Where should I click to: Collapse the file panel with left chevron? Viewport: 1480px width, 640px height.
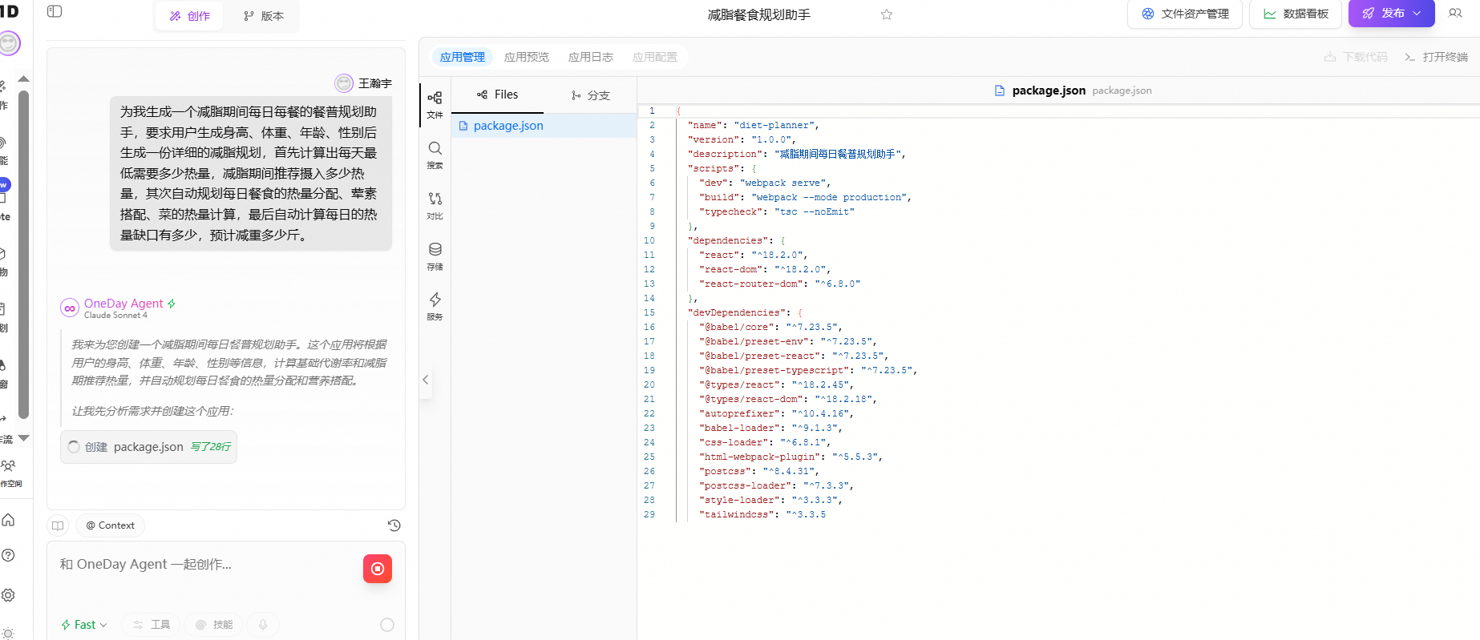point(426,380)
